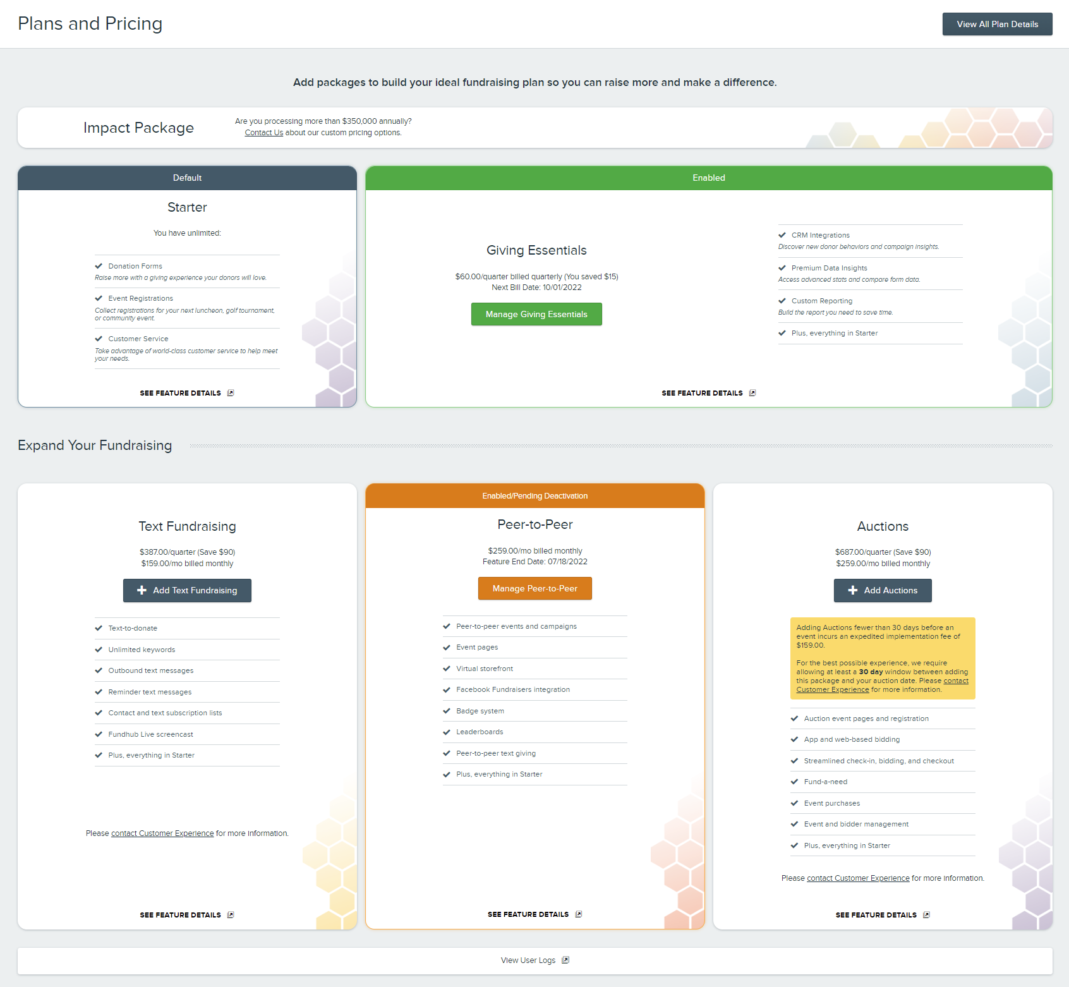Click external-link icon beside Auctions feature details
The width and height of the screenshot is (1069, 987).
point(926,915)
